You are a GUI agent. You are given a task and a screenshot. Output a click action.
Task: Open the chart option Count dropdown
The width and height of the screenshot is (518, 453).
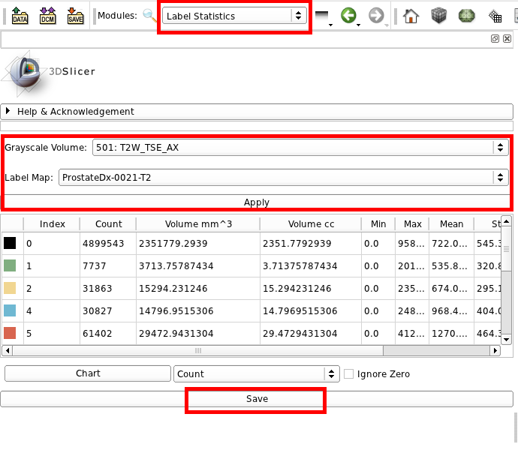click(x=256, y=373)
